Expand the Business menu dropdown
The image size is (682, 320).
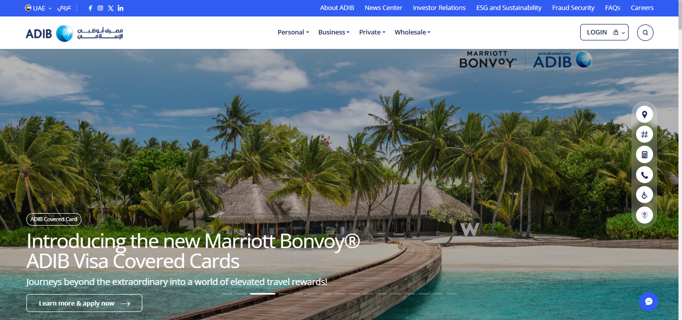334,32
